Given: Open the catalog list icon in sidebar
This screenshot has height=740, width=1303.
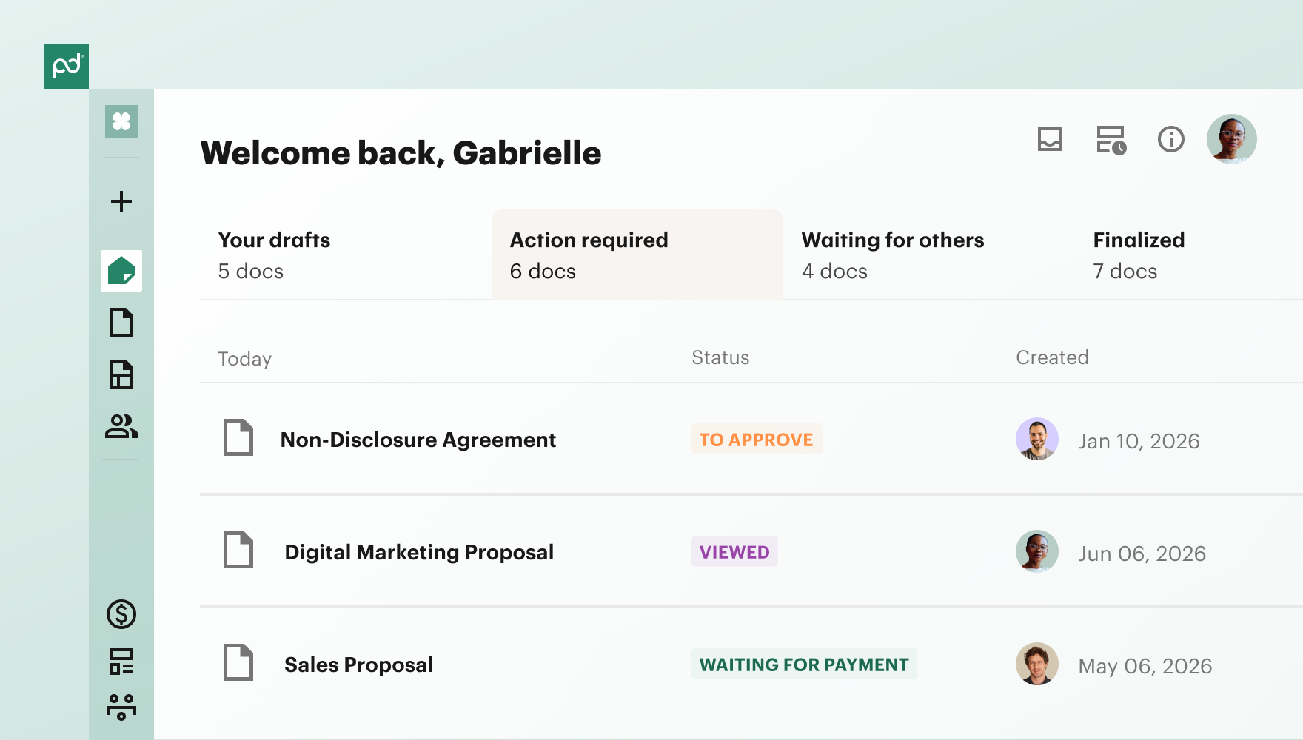Looking at the screenshot, I should (121, 662).
